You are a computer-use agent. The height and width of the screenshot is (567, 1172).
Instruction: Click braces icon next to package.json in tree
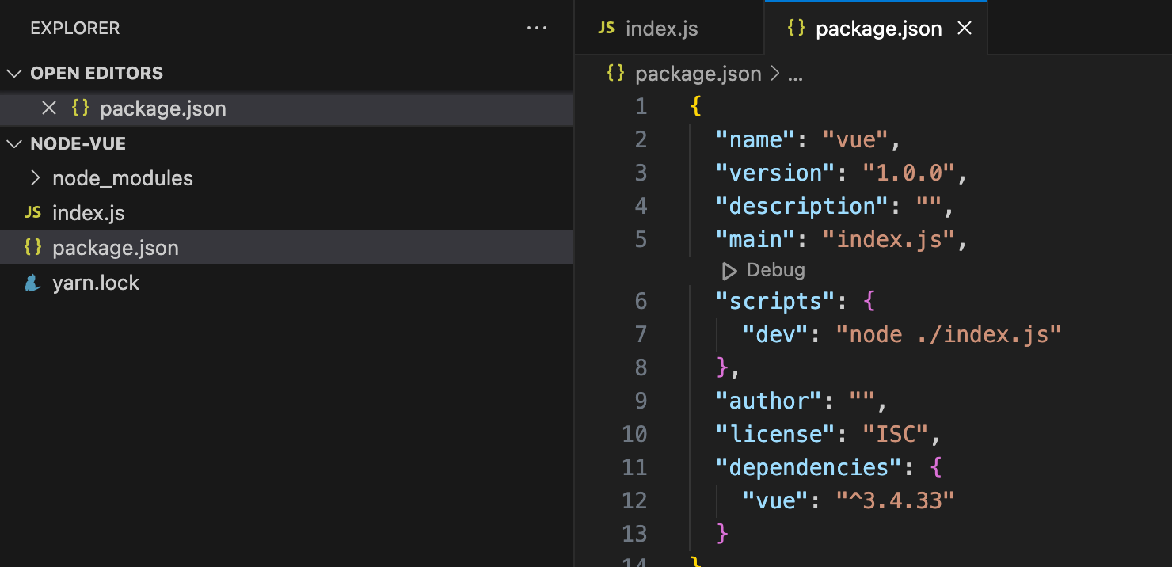pyautogui.click(x=32, y=248)
